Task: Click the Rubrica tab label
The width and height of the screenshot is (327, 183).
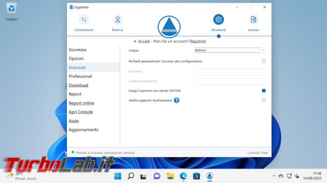Action: [x=117, y=30]
